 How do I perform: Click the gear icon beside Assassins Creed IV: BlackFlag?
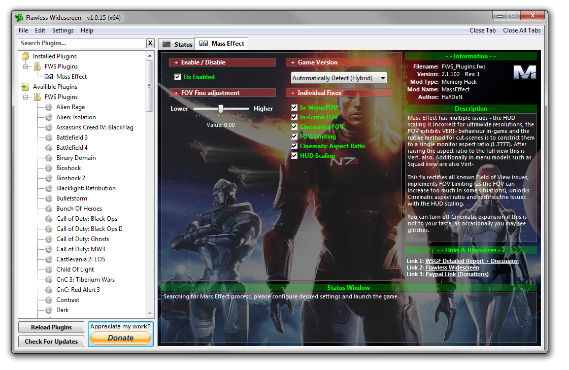(49, 127)
